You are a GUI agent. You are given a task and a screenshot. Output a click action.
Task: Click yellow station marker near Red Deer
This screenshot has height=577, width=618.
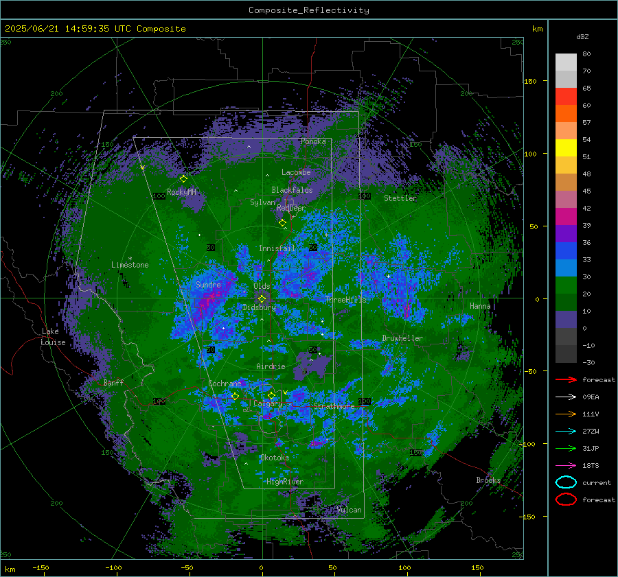point(283,223)
